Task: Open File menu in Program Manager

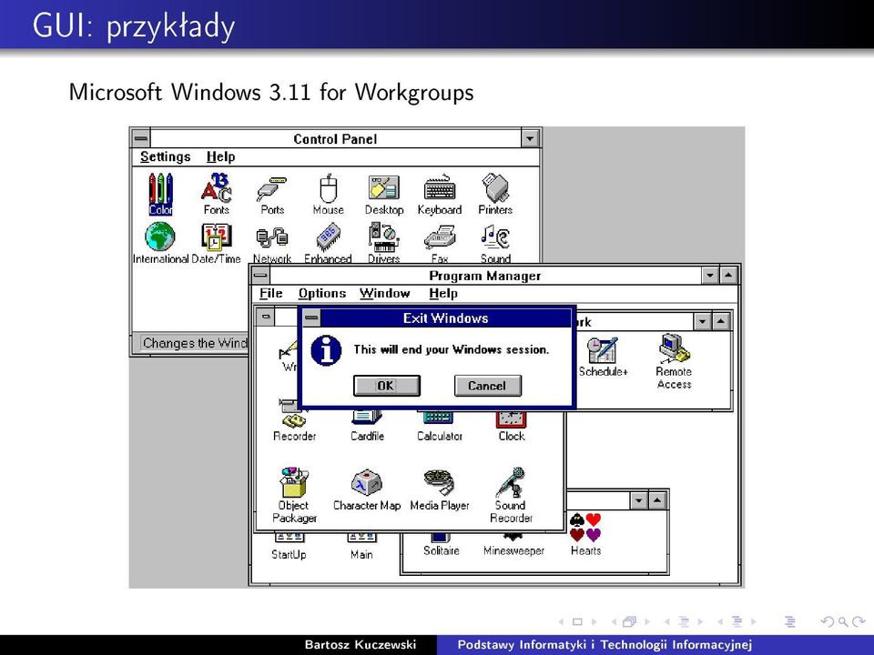Action: click(271, 293)
